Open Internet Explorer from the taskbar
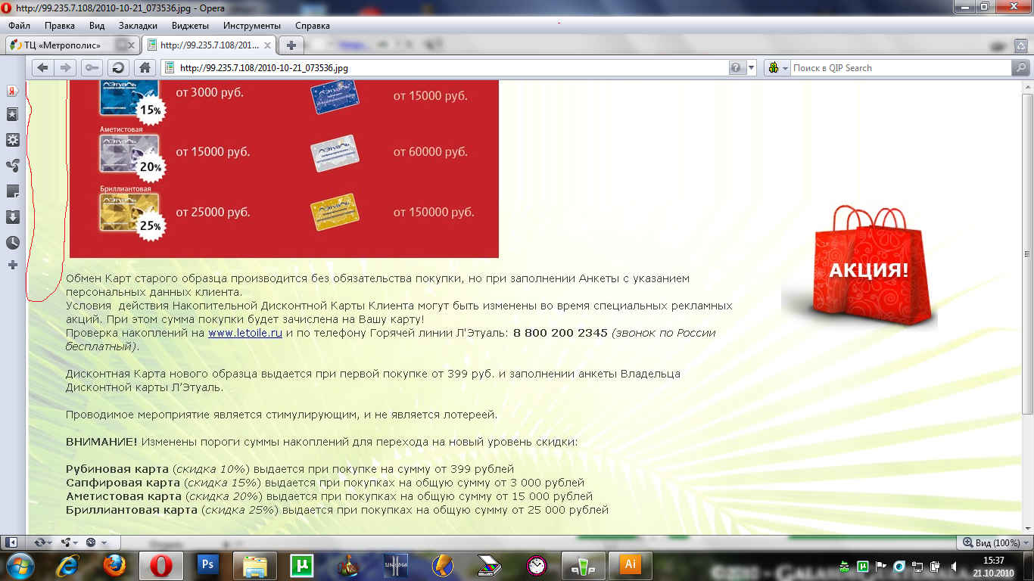Screen dimensions: 1034x581 pyautogui.click(x=67, y=565)
